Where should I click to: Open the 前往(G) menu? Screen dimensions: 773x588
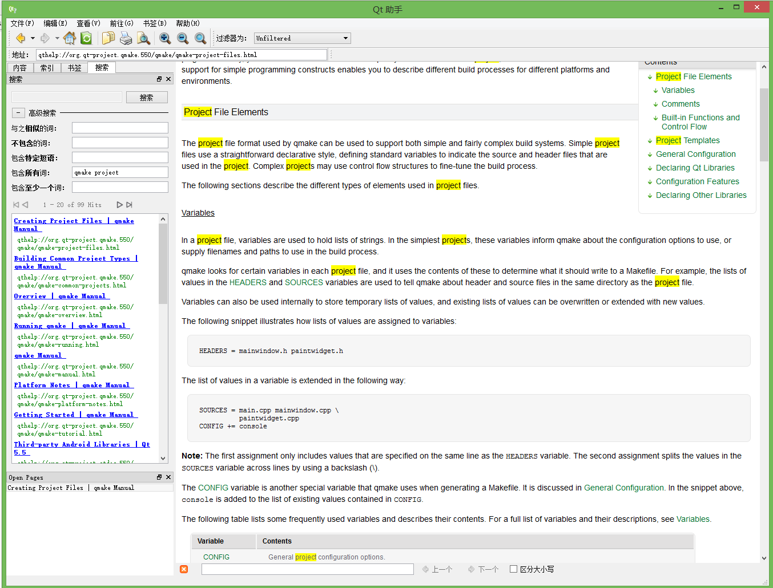click(x=122, y=23)
